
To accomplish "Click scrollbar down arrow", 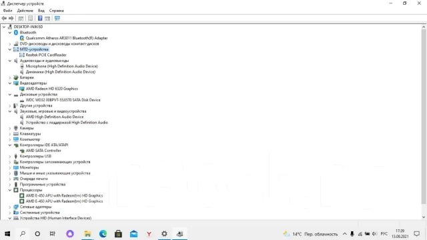I will (424, 217).
